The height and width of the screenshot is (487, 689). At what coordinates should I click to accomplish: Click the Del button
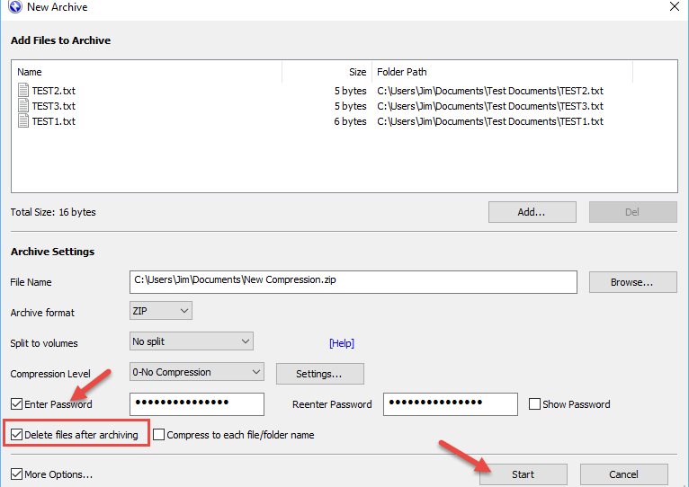tap(632, 212)
